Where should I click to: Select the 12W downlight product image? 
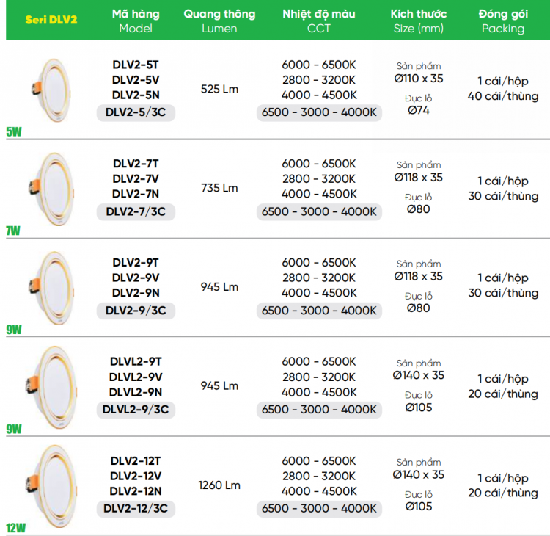(51, 487)
